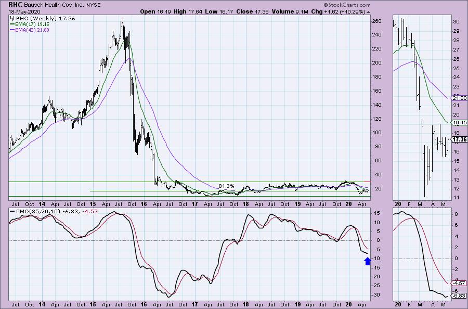Click the bar-chart icon before BHC (Weekly)
The image size is (468, 309).
(12, 19)
